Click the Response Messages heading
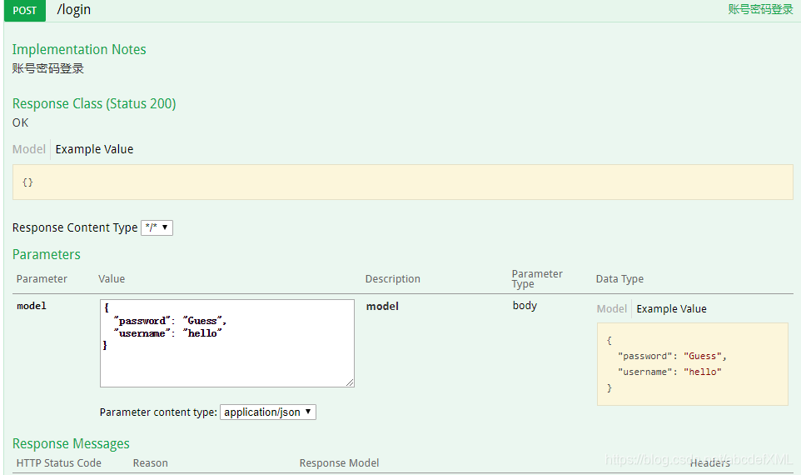This screenshot has height=475, width=801. click(x=71, y=444)
